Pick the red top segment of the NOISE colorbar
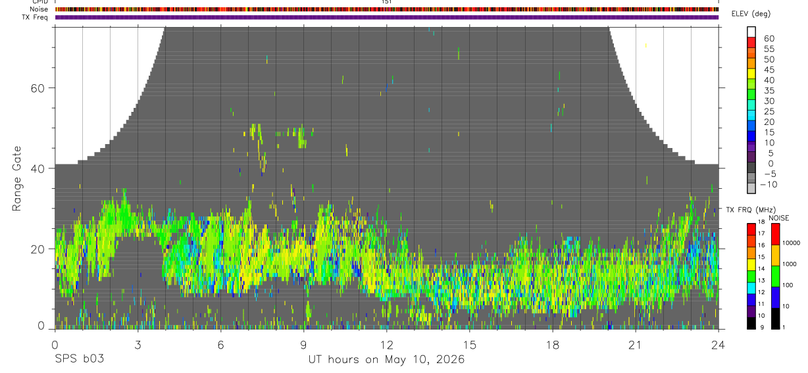The height and width of the screenshot is (373, 808). coord(776,234)
